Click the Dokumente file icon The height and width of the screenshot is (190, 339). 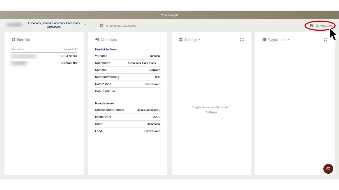[x=311, y=26]
